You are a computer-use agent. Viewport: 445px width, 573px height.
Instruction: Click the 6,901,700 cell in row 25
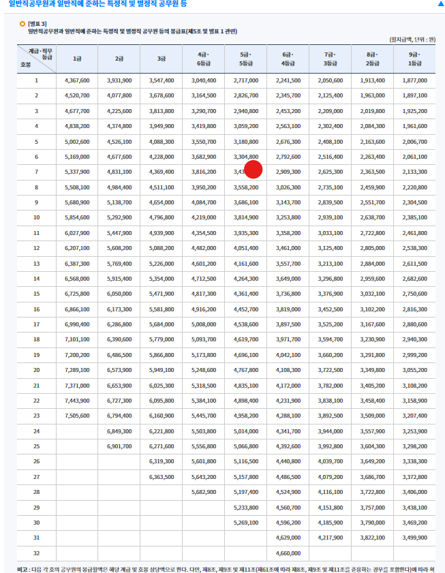point(119,446)
